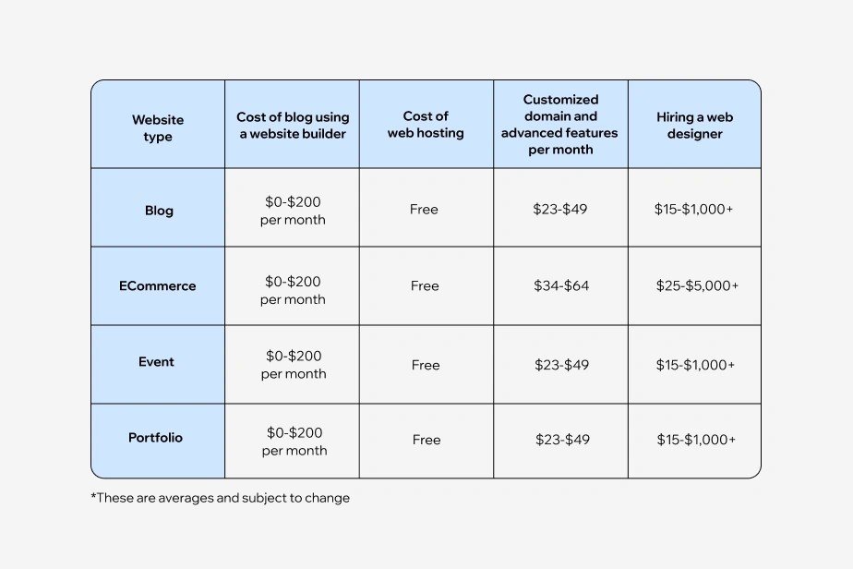Click the 'Portfolio' row label
This screenshot has height=569, width=853.
coord(156,438)
